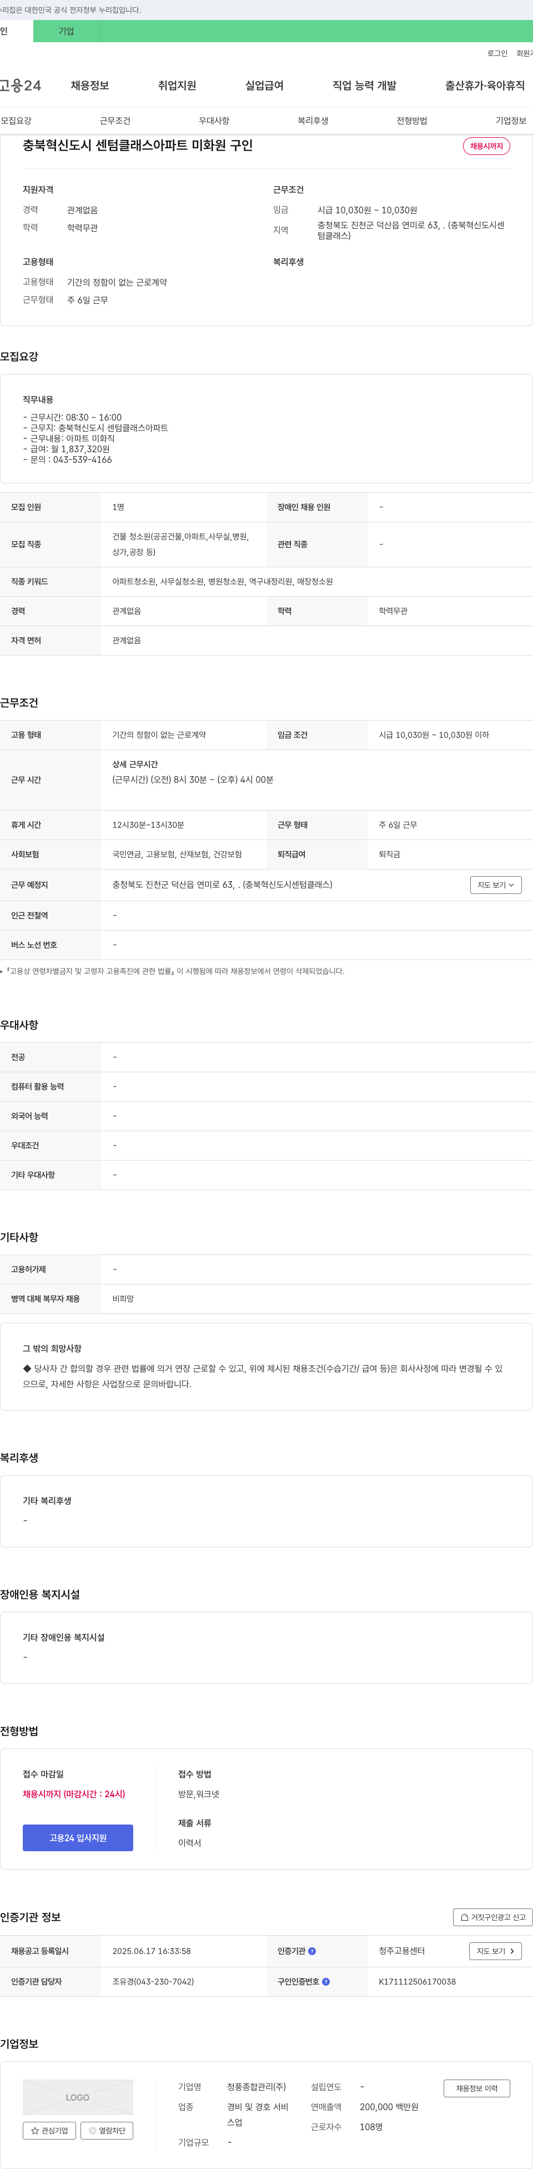
Task: Open the 직업 능력 개발 menu
Action: click(364, 85)
